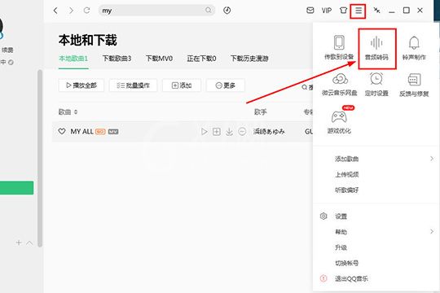Sort by 歌曲 column header

coord(68,112)
